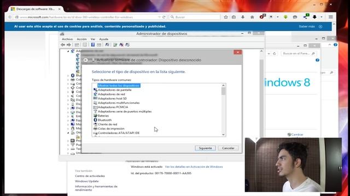Click Bluetooth icon in Device Manager tree

coord(73,76)
